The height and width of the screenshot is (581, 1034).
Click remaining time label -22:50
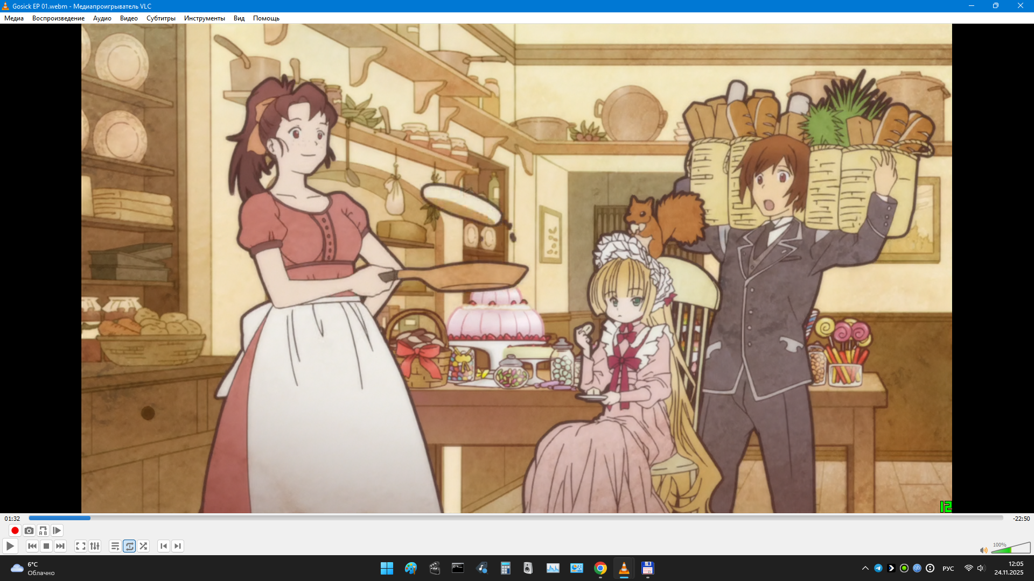pos(1021,519)
